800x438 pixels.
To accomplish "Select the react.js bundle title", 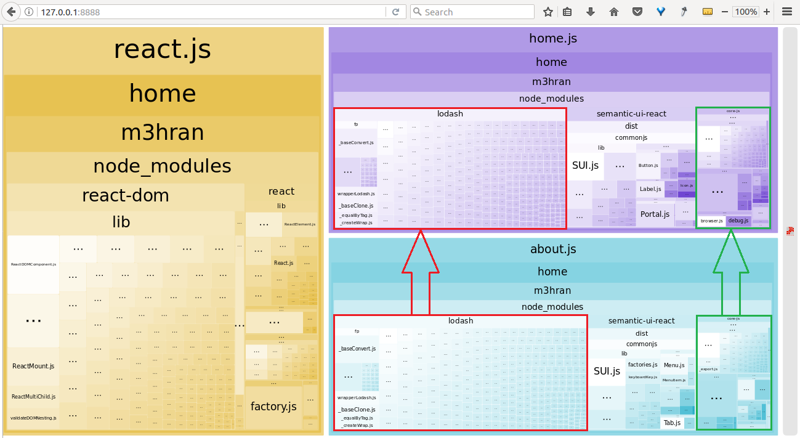I will click(x=163, y=49).
